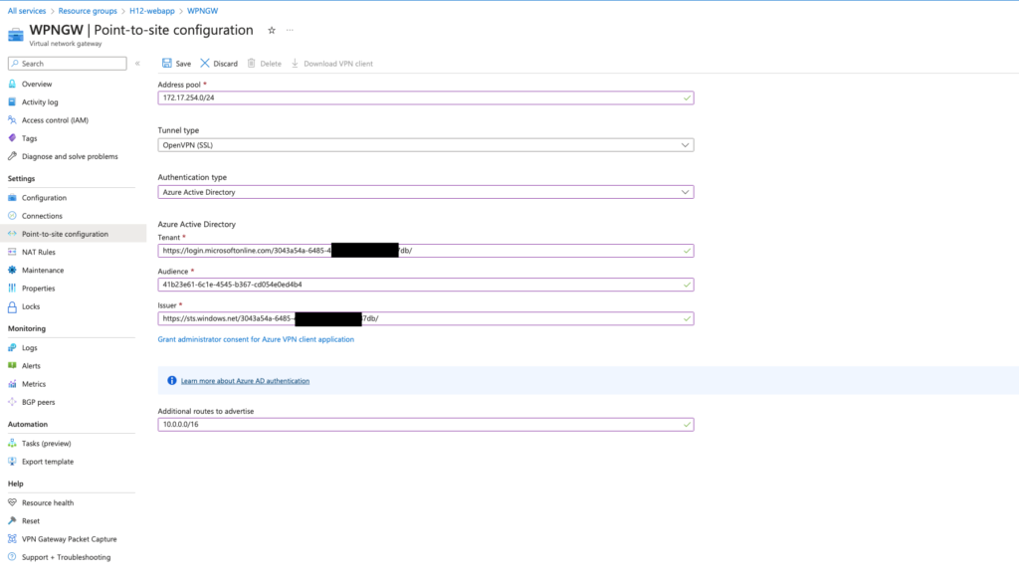Save the point-to-site configuration

[x=176, y=64]
